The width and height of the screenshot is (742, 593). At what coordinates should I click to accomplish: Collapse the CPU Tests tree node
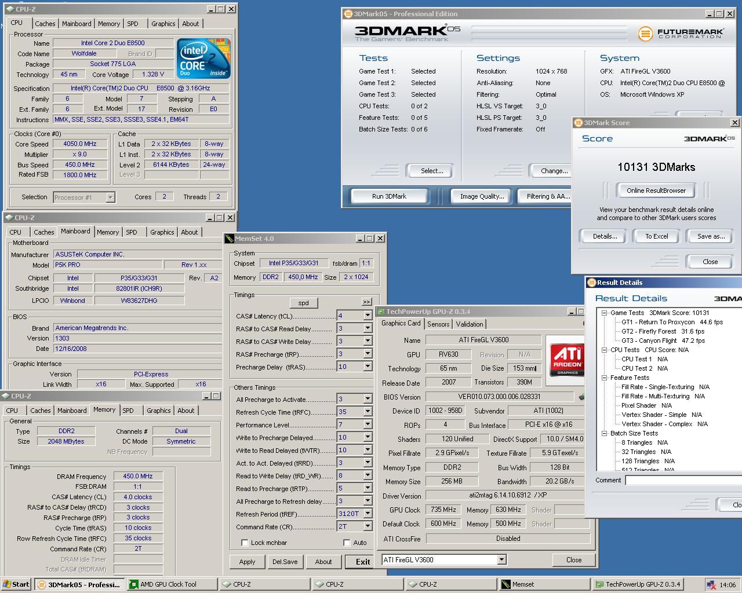click(604, 350)
